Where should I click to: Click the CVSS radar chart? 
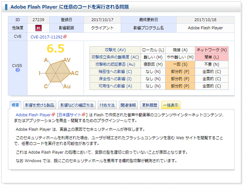click(58, 73)
